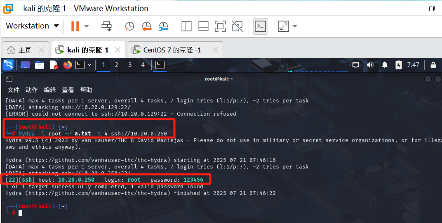Open the 动作 menu in terminal
Viewport: 442px width, 223px height.
(32, 90)
